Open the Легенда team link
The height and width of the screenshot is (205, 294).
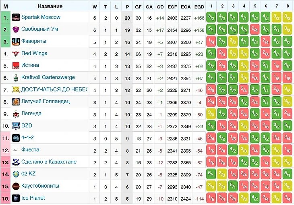pyautogui.click(x=31, y=114)
